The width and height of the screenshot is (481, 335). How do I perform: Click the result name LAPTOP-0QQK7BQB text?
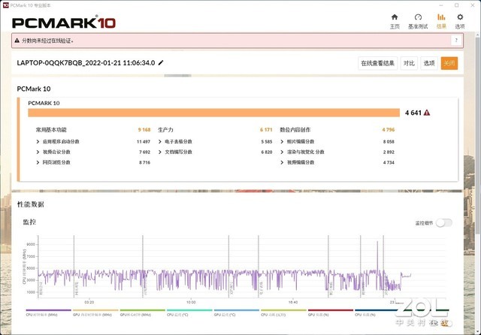(86, 63)
